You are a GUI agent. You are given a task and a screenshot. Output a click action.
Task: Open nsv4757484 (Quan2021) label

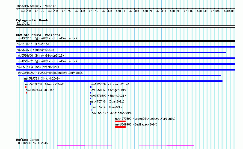point(107,101)
